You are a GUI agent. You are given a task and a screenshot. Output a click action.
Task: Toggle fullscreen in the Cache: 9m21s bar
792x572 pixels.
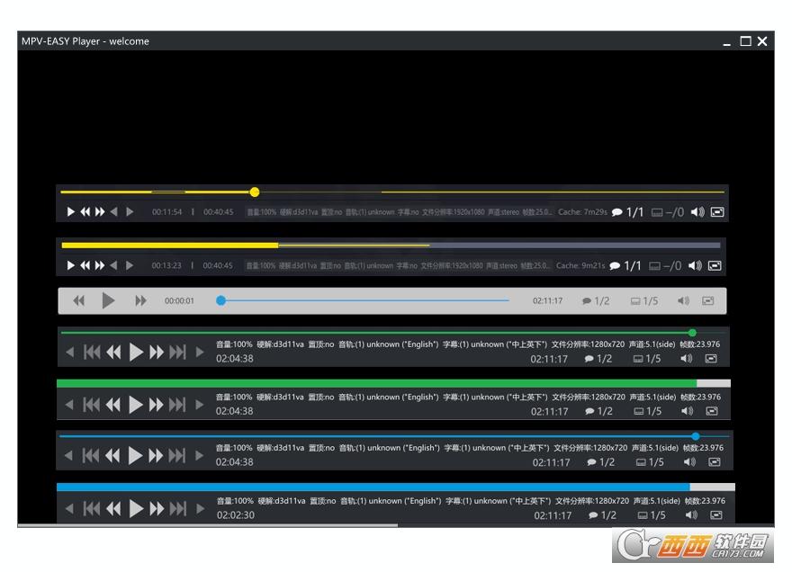pyautogui.click(x=715, y=265)
